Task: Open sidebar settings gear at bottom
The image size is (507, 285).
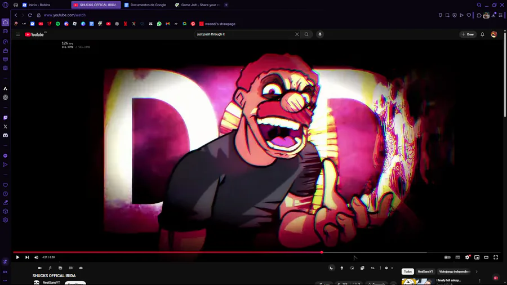Action: pyautogui.click(x=5, y=220)
